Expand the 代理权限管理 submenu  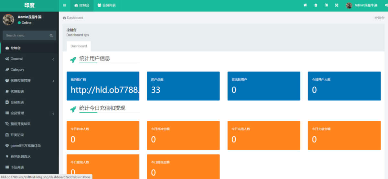(29, 81)
